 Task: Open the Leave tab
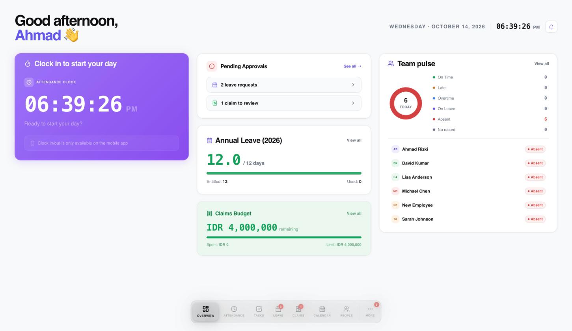278,311
